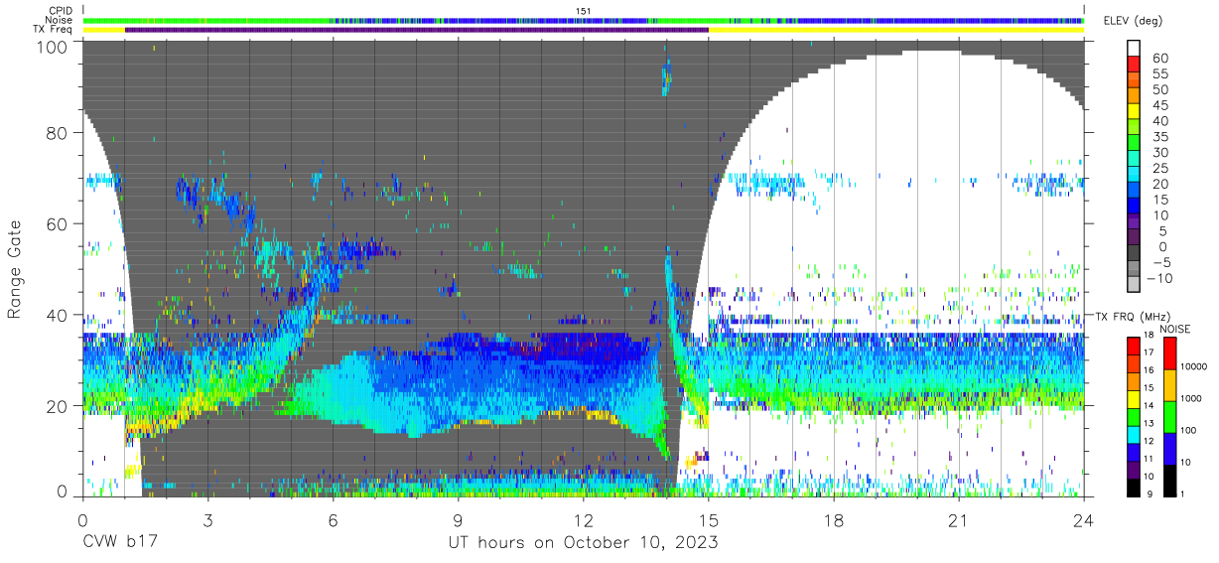Click the 15 tick on the UT hours axis
The height and width of the screenshot is (563, 1219).
709,519
